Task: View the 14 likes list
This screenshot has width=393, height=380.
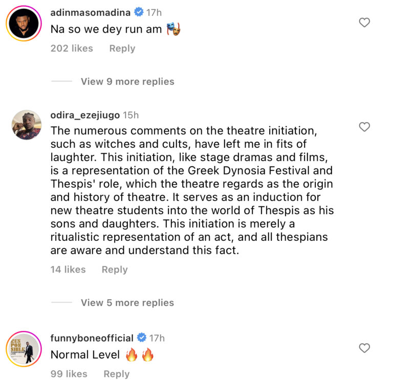Action: [x=68, y=270]
